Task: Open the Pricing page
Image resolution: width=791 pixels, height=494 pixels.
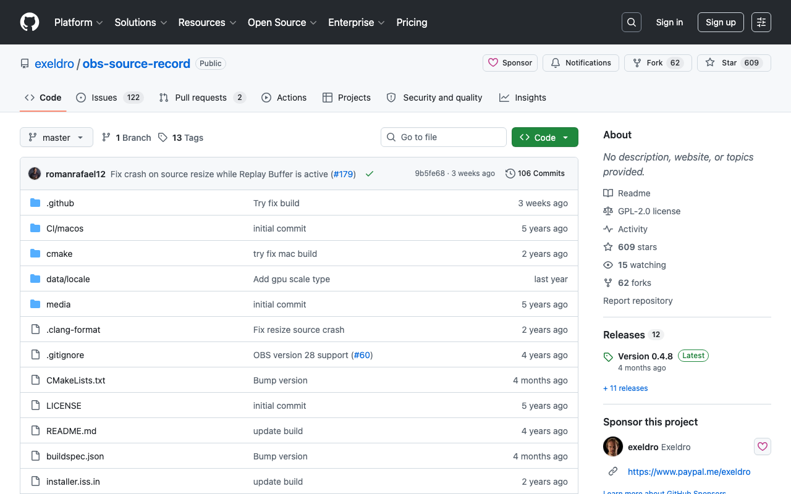Action: pyautogui.click(x=412, y=22)
